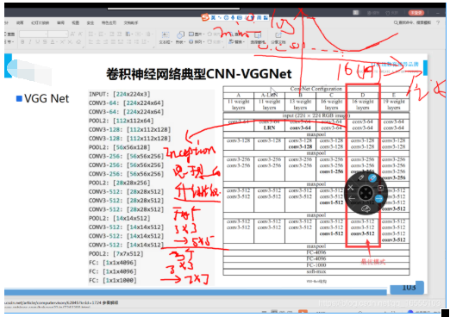Image resolution: width=450 pixels, height=317 pixels.
Task: Open the font size combo box
Action: (x=58, y=34)
